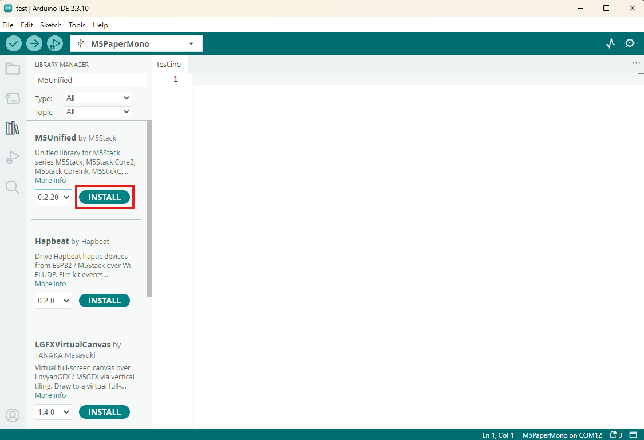This screenshot has width=644, height=440.
Task: Install the LGFXVirtualCanvas library
Action: 104,412
